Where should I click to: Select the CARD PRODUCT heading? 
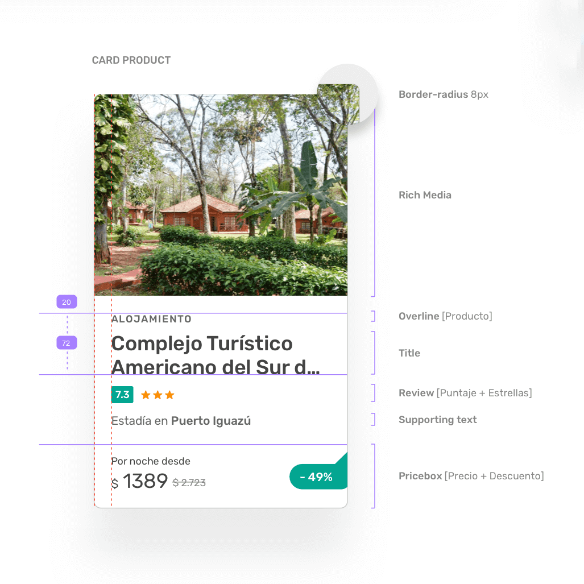point(131,60)
